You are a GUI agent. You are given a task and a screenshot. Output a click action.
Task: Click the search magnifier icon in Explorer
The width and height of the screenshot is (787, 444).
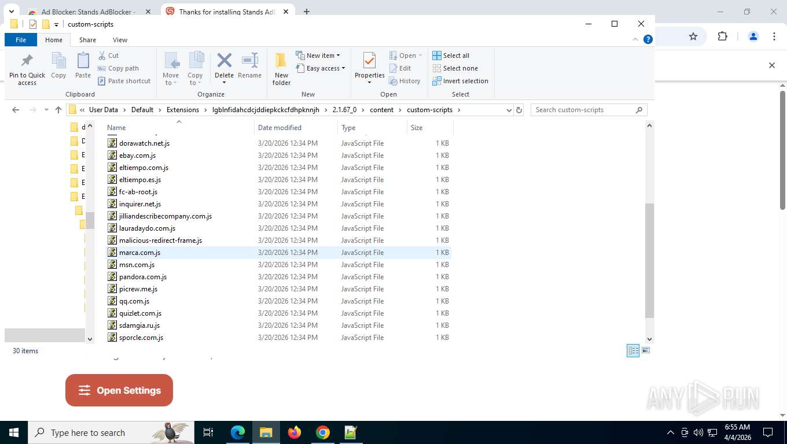(639, 110)
